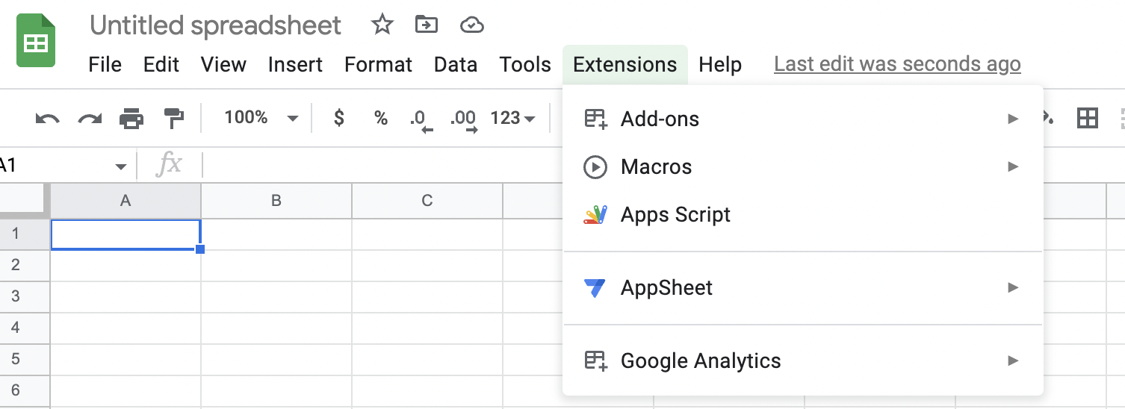Click the Google Analytics add-on icon
Image resolution: width=1125 pixels, height=409 pixels.
coord(595,360)
